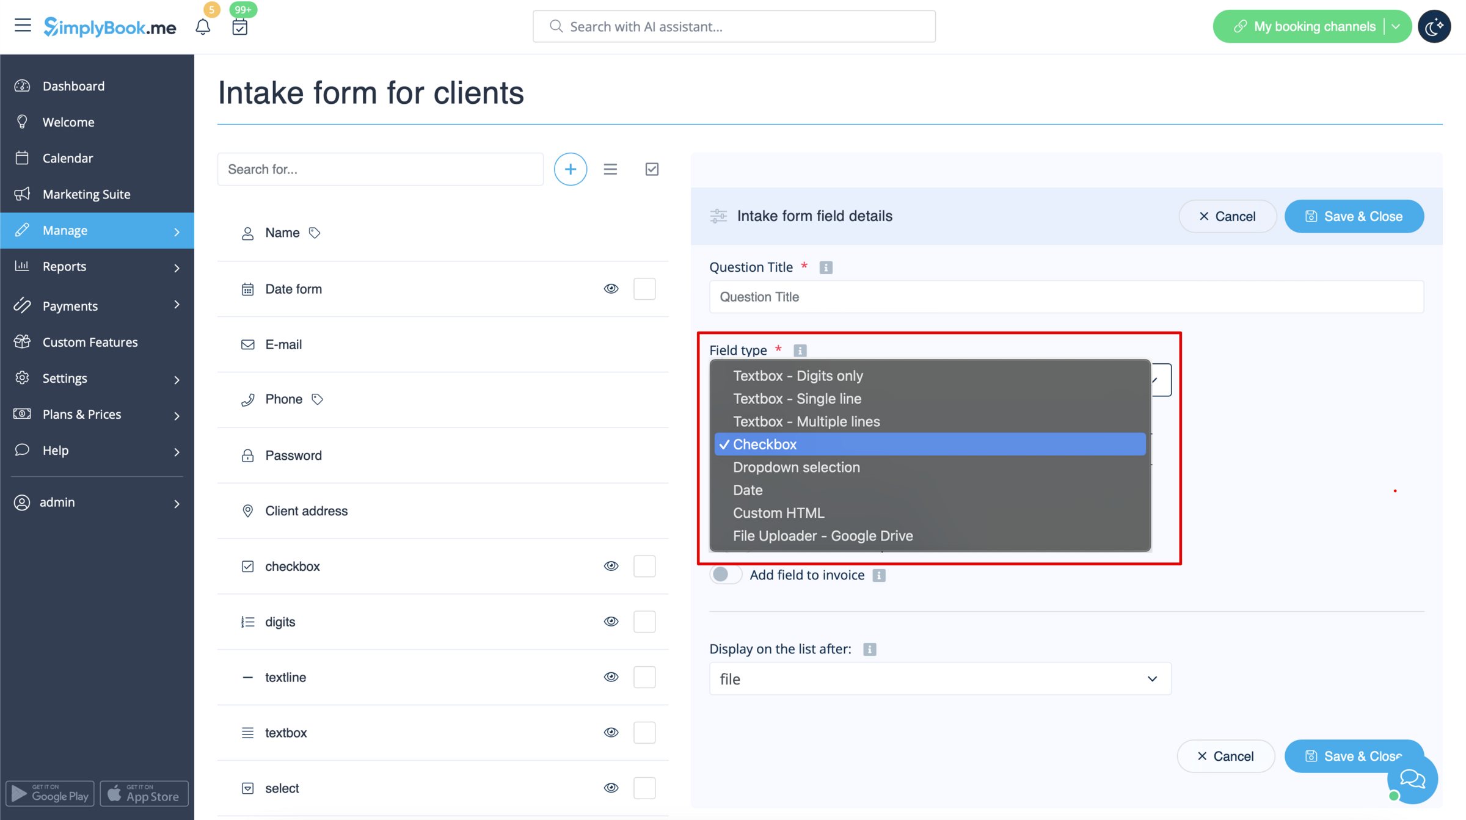1466x820 pixels.
Task: Navigate to Custom Features in the sidebar
Action: tap(90, 342)
